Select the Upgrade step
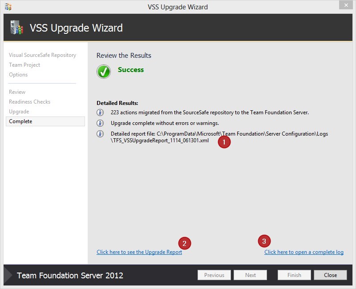The height and width of the screenshot is (289, 356). pos(19,112)
